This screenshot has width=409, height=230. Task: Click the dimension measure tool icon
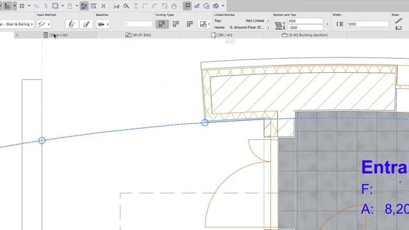tap(94, 6)
